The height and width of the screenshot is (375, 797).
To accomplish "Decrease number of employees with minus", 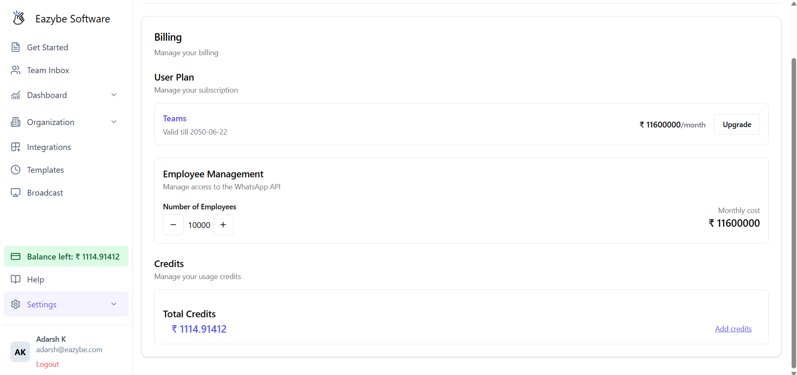I will (173, 225).
